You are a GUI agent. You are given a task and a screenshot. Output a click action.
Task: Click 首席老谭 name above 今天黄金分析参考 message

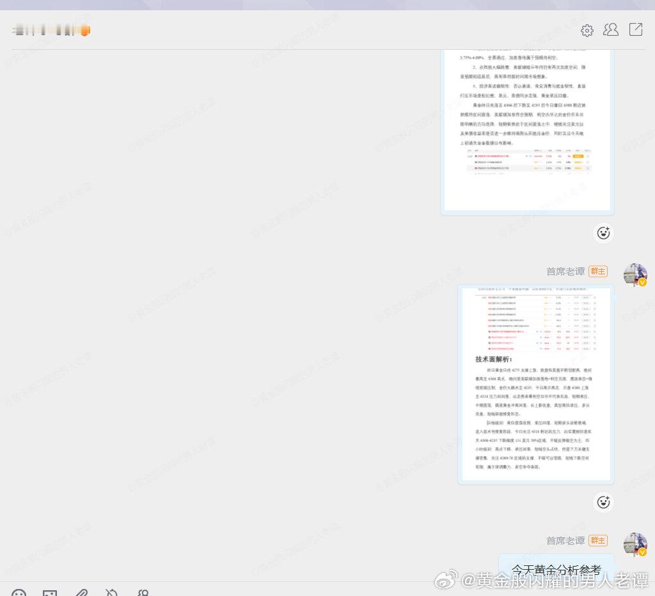click(565, 540)
